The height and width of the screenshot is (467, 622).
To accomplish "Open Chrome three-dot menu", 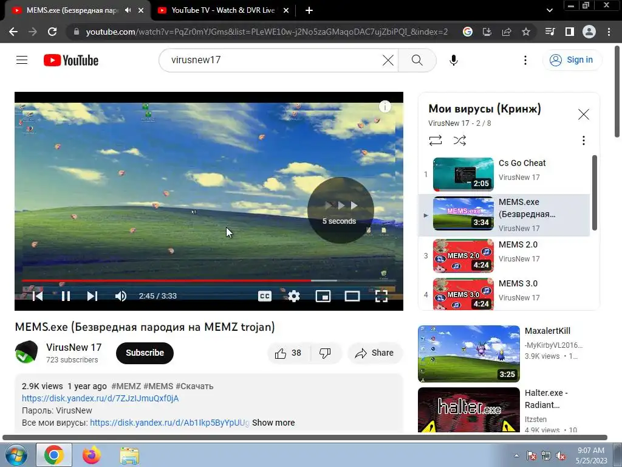I will click(609, 32).
